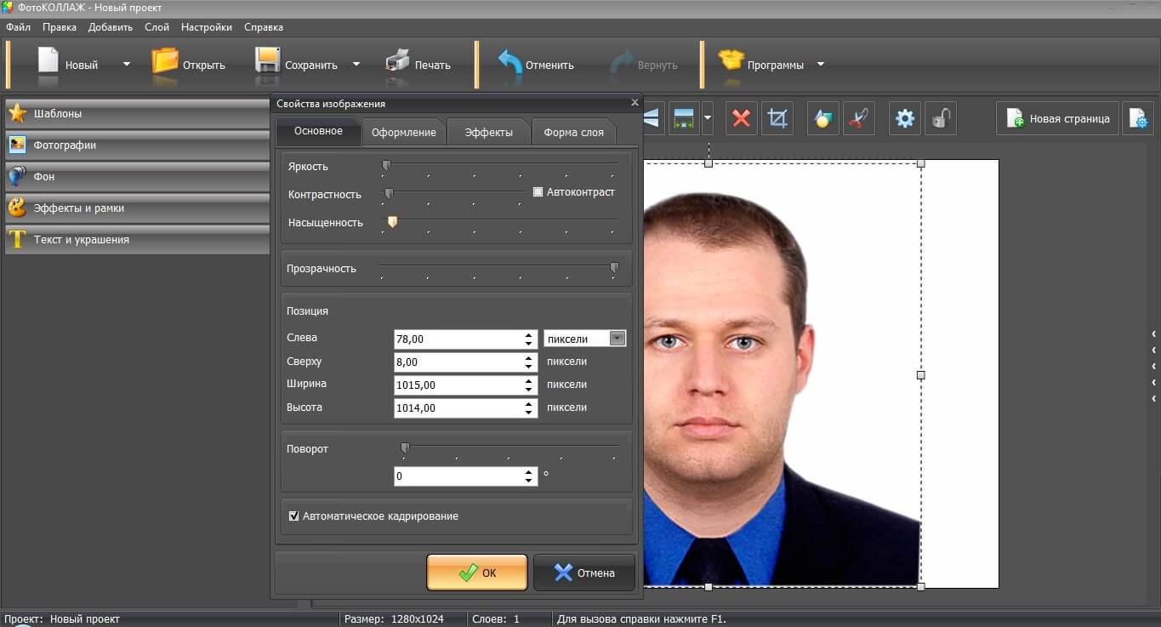Open the Слой menu
This screenshot has height=627, width=1161.
coord(157,27)
